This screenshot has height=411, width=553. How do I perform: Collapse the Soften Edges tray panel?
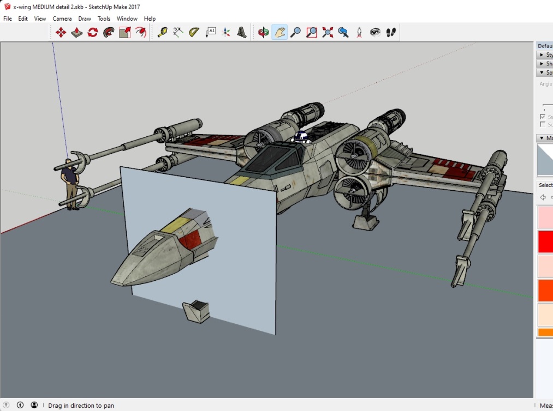click(x=544, y=72)
